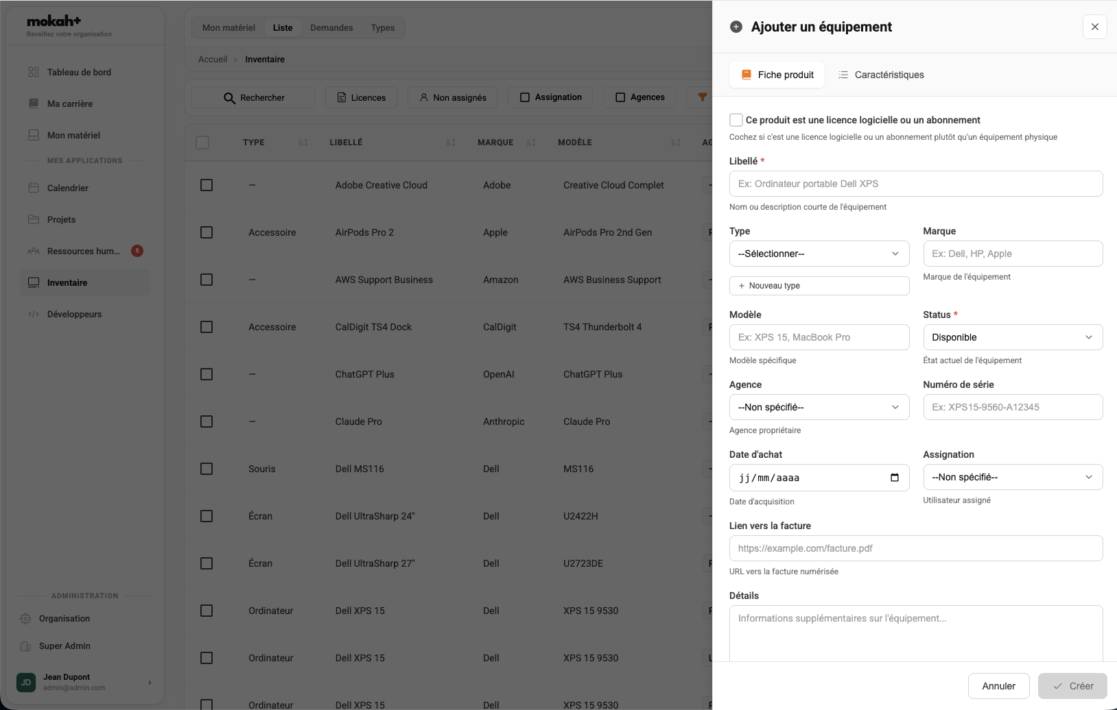The height and width of the screenshot is (710, 1117).
Task: Open the Assignation user dropdown
Action: [x=1012, y=477]
